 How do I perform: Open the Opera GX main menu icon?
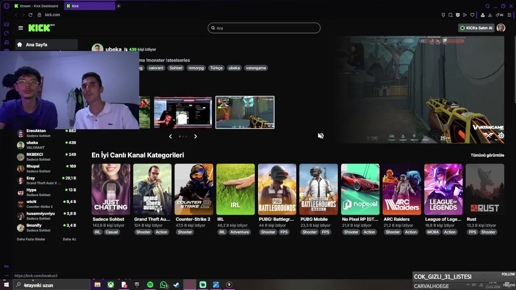click(6, 6)
